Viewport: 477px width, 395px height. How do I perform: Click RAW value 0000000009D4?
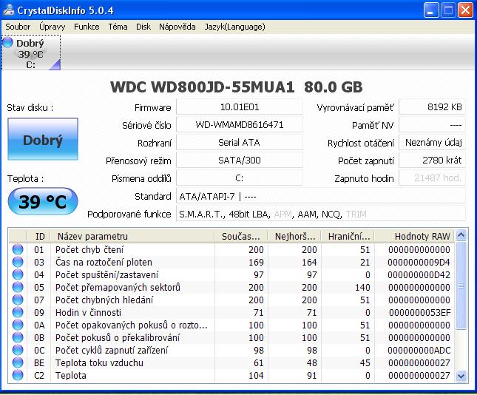tap(419, 263)
